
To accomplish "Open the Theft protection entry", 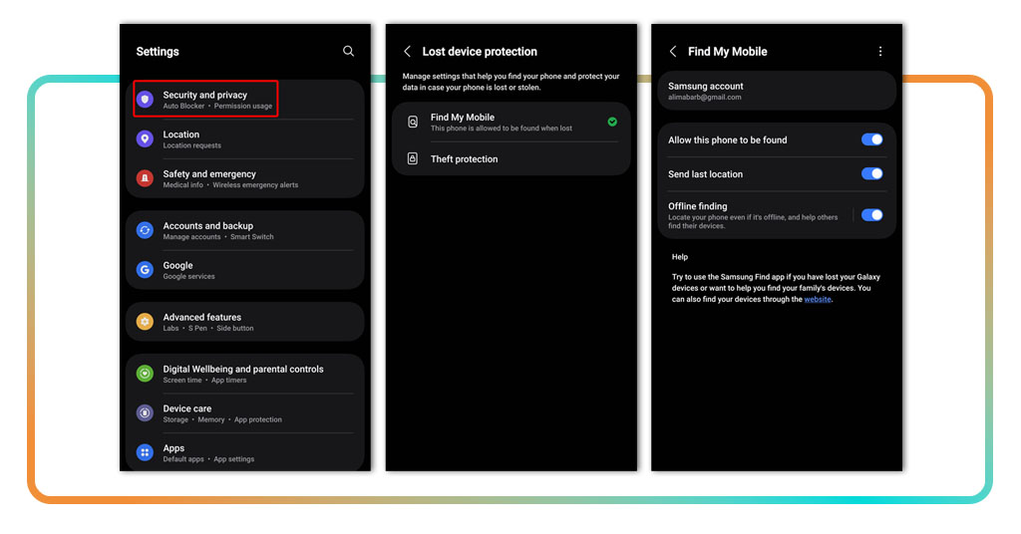I will (x=464, y=159).
